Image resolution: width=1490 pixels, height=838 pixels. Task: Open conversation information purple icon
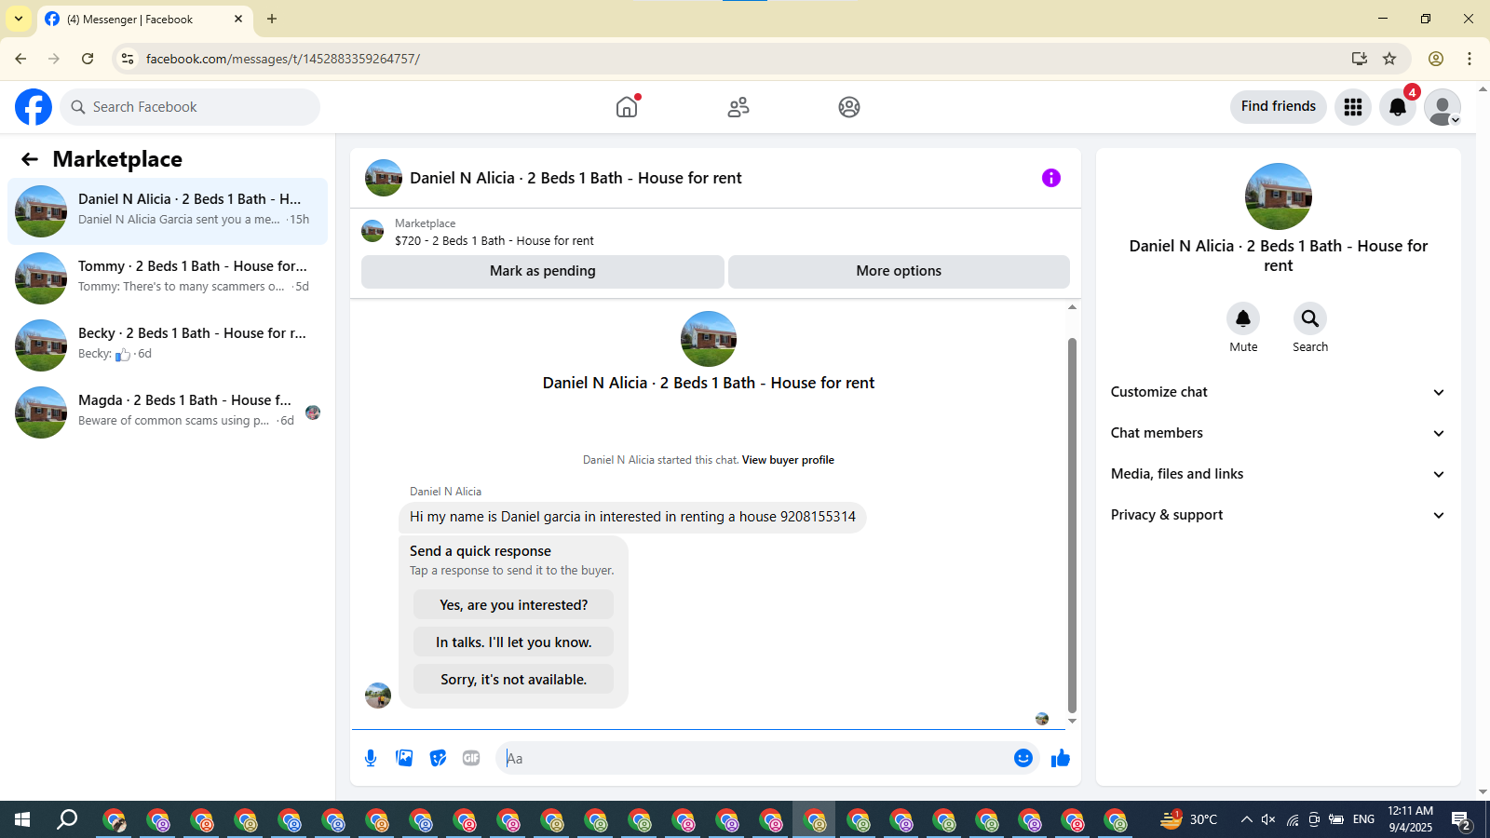click(x=1051, y=178)
